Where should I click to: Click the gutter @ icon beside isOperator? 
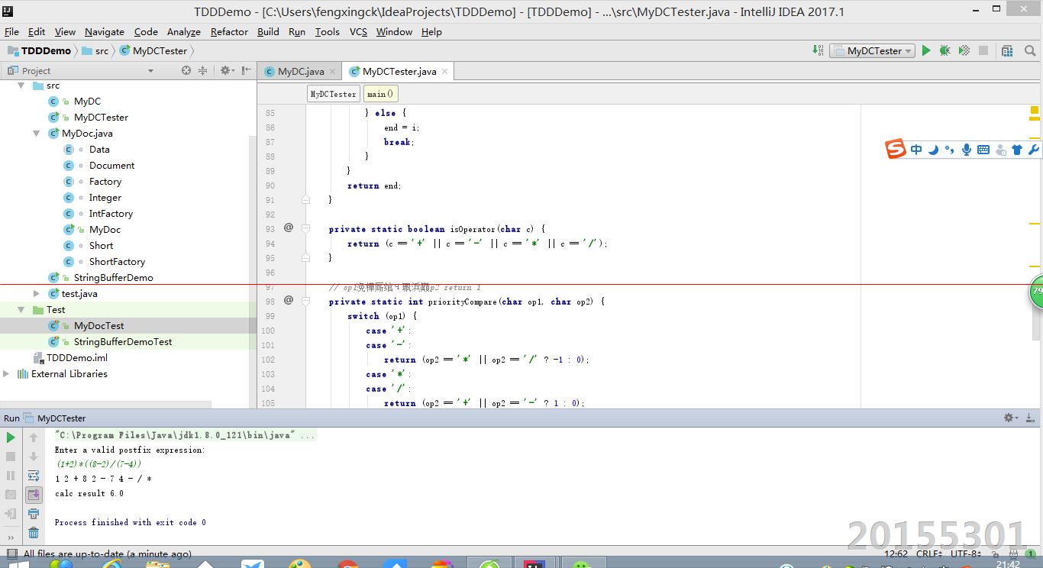289,228
